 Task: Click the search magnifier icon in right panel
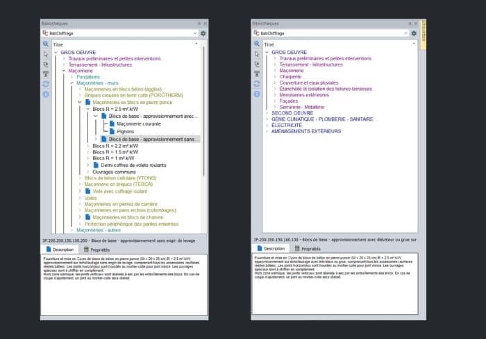[x=257, y=44]
